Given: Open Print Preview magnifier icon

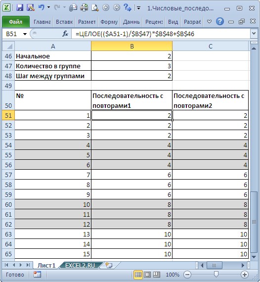Looking at the screenshot, I should tap(95, 7).
